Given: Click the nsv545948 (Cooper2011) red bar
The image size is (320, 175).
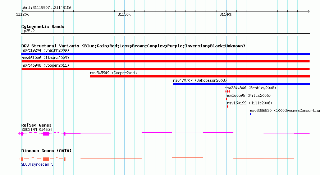Looking at the screenshot, I should click(x=165, y=69).
